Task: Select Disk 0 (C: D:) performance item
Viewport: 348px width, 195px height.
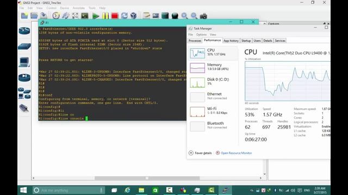Action: [x=213, y=82]
